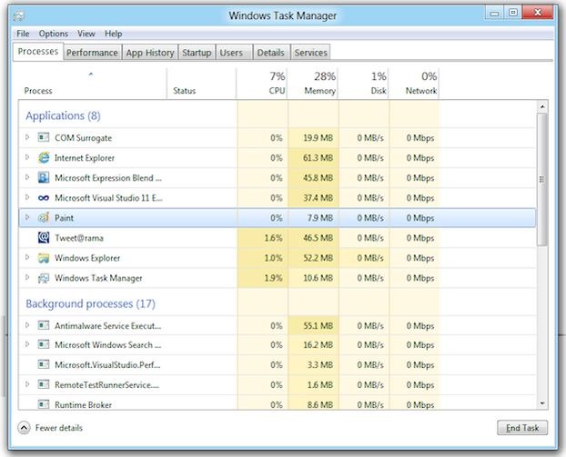Select the Processes tab
This screenshot has width=566, height=457.
click(38, 52)
